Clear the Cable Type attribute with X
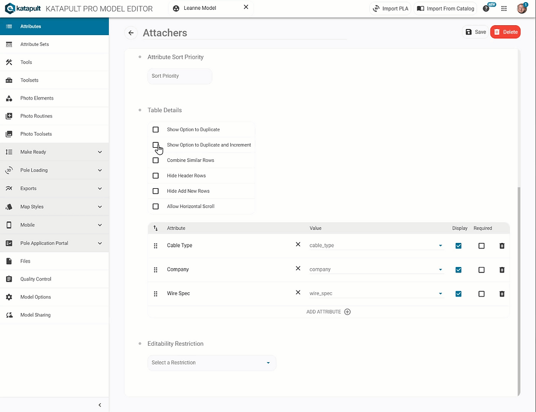Screen dimensions: 536x412 pyautogui.click(x=298, y=245)
